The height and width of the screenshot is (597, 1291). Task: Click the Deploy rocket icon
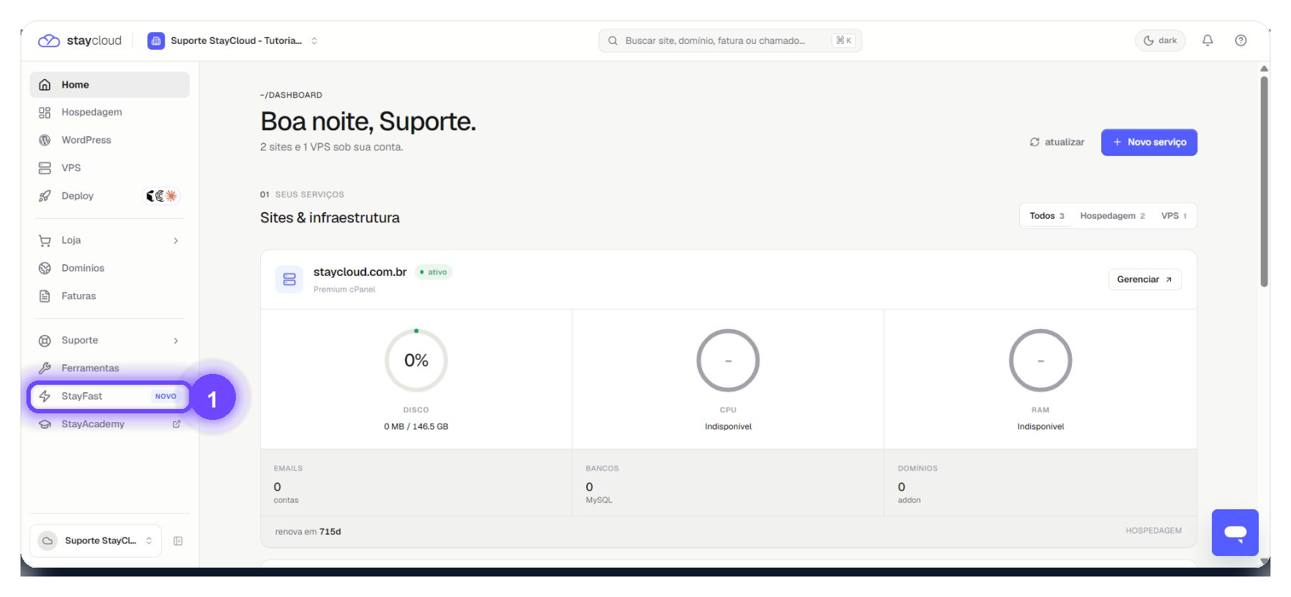(x=45, y=196)
